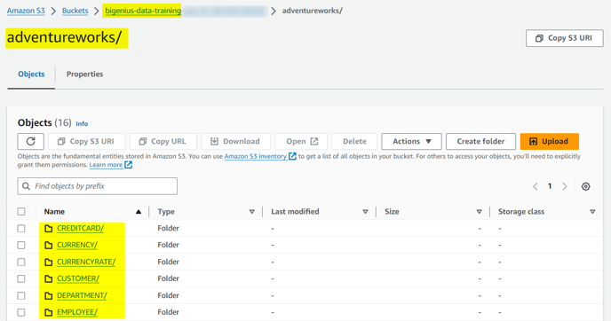
Task: Click Folder type text in EMPLOYEE/ row
Action: 169,312
